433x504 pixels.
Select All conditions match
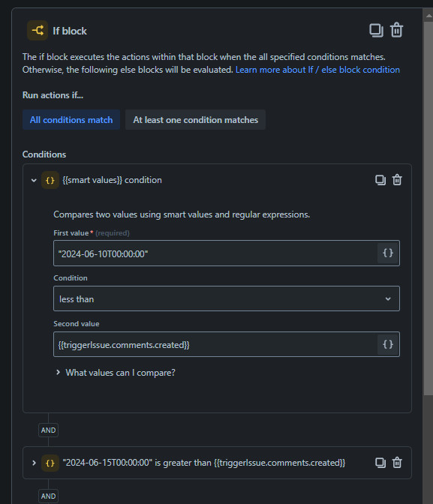point(71,120)
